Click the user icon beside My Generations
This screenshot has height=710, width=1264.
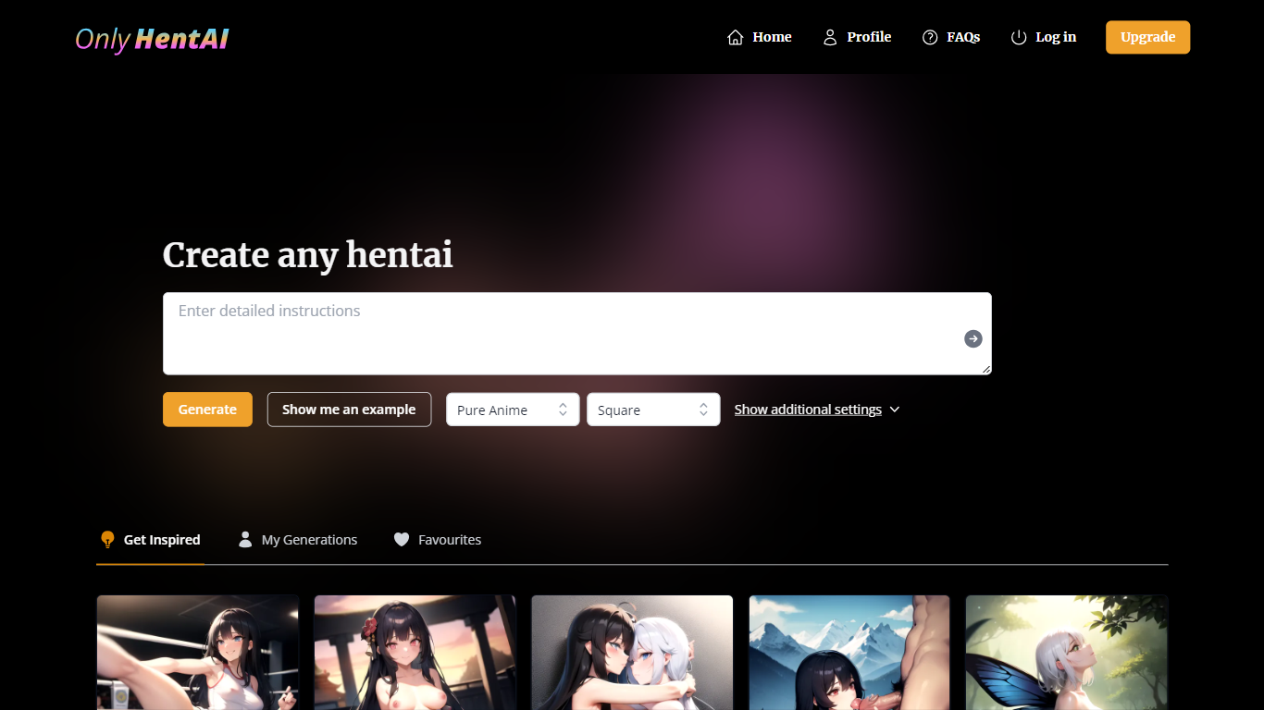(x=245, y=540)
